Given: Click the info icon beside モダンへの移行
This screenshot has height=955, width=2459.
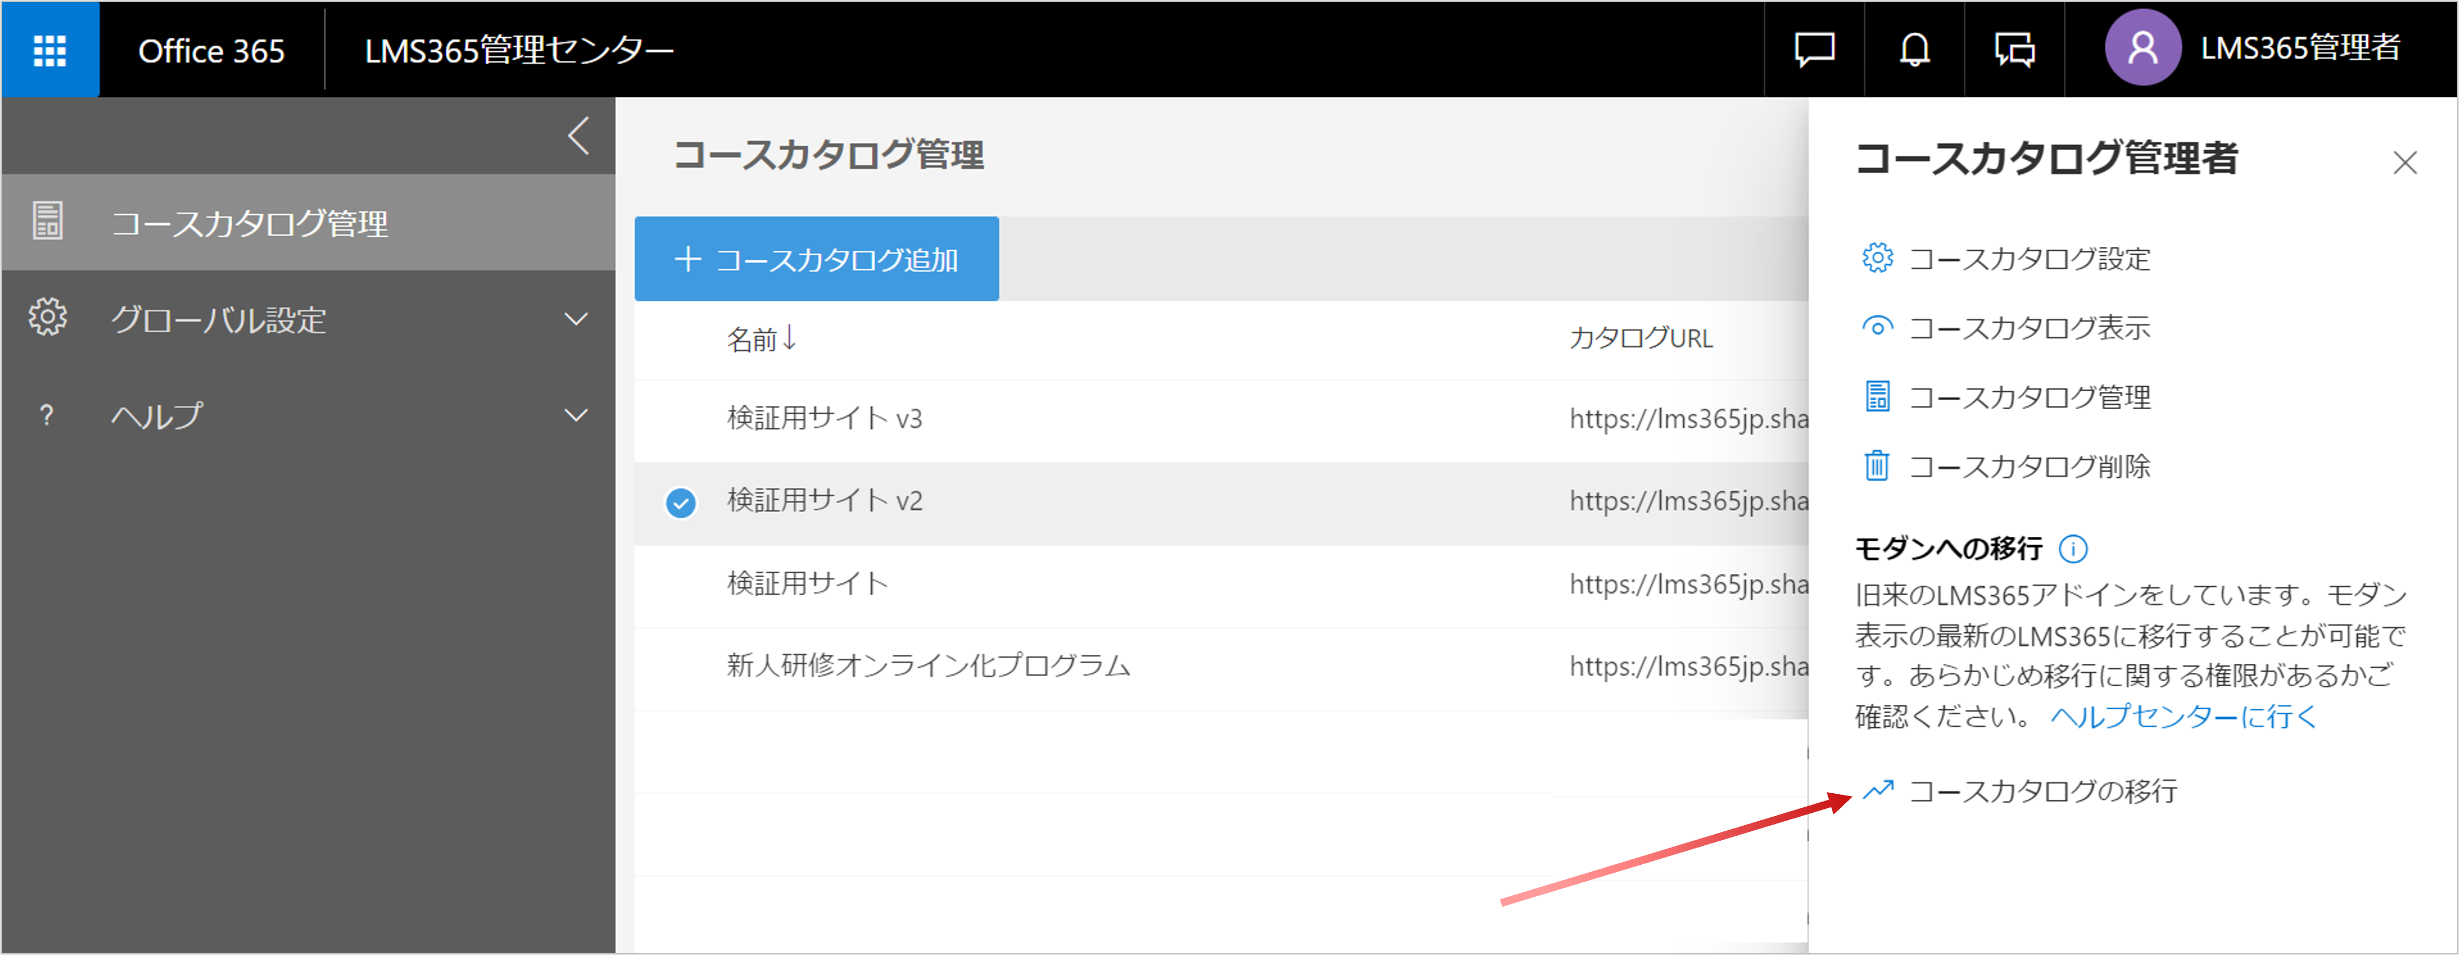Looking at the screenshot, I should click(x=2072, y=549).
